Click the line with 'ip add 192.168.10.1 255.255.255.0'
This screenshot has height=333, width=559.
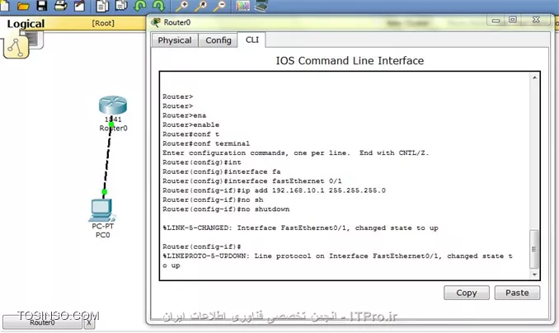tap(274, 190)
